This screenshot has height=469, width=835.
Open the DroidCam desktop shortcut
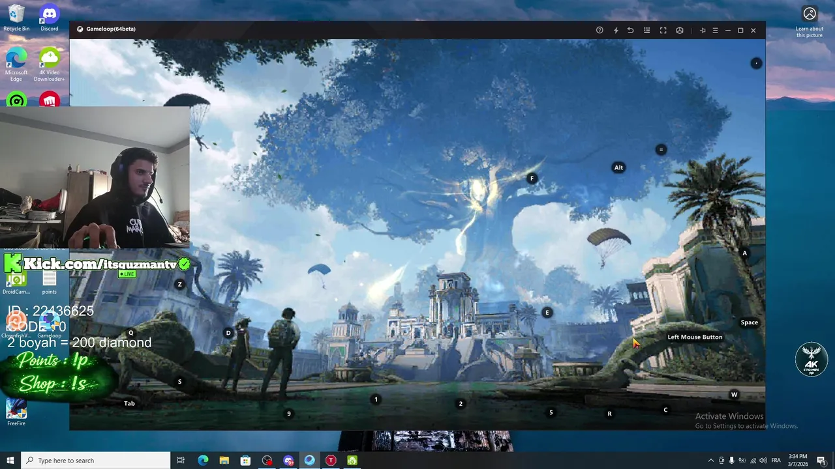click(x=16, y=281)
